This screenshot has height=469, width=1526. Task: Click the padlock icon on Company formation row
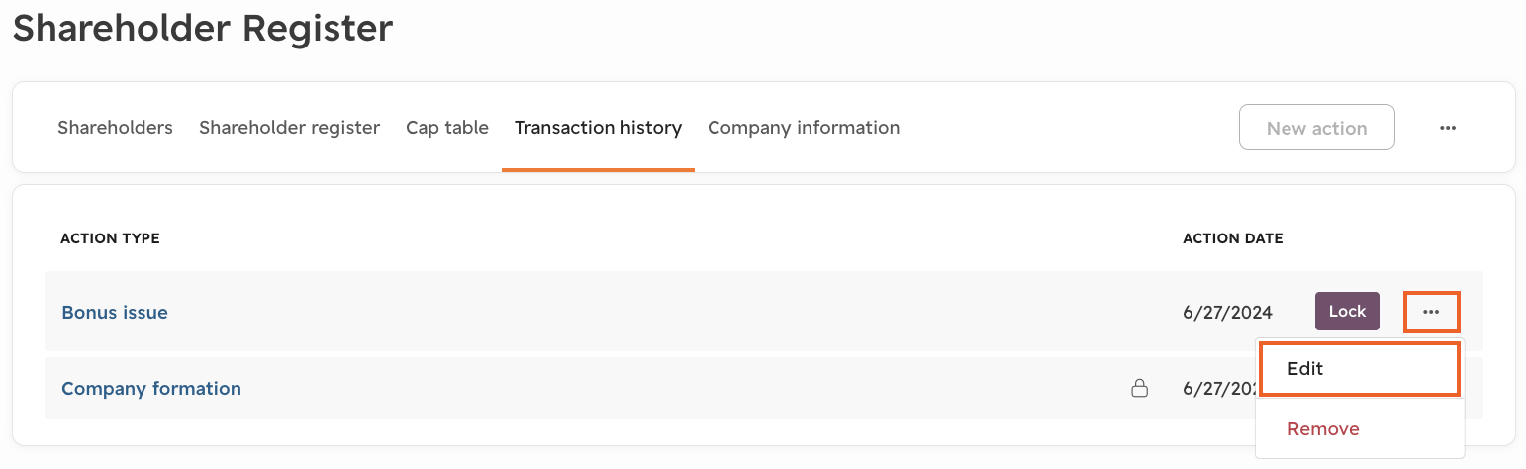click(x=1140, y=388)
